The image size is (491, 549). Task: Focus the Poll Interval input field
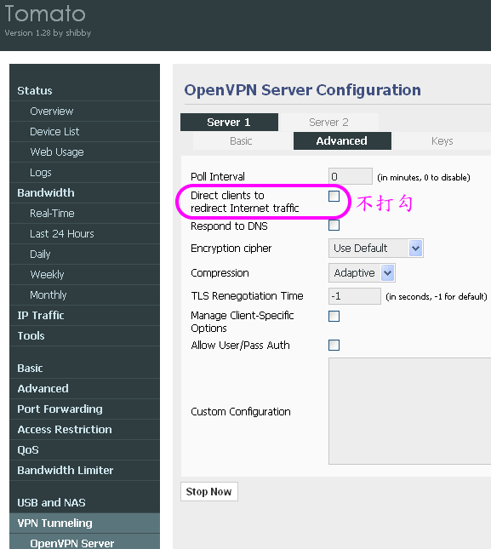(351, 176)
